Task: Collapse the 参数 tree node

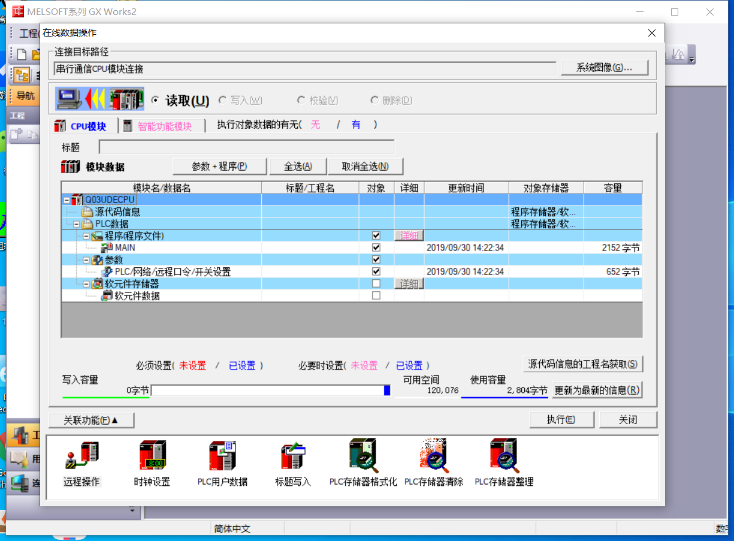Action: point(86,259)
